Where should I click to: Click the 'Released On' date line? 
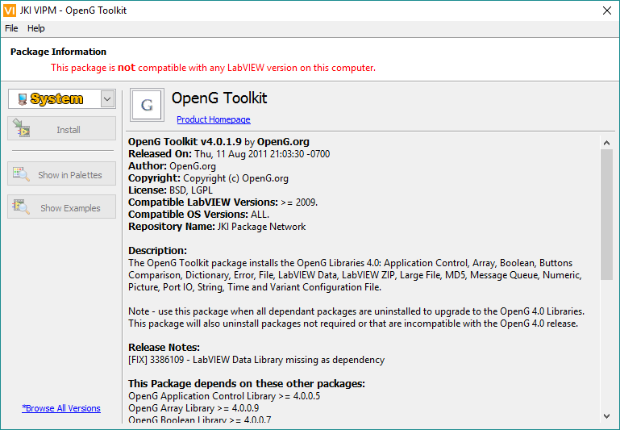pyautogui.click(x=229, y=154)
